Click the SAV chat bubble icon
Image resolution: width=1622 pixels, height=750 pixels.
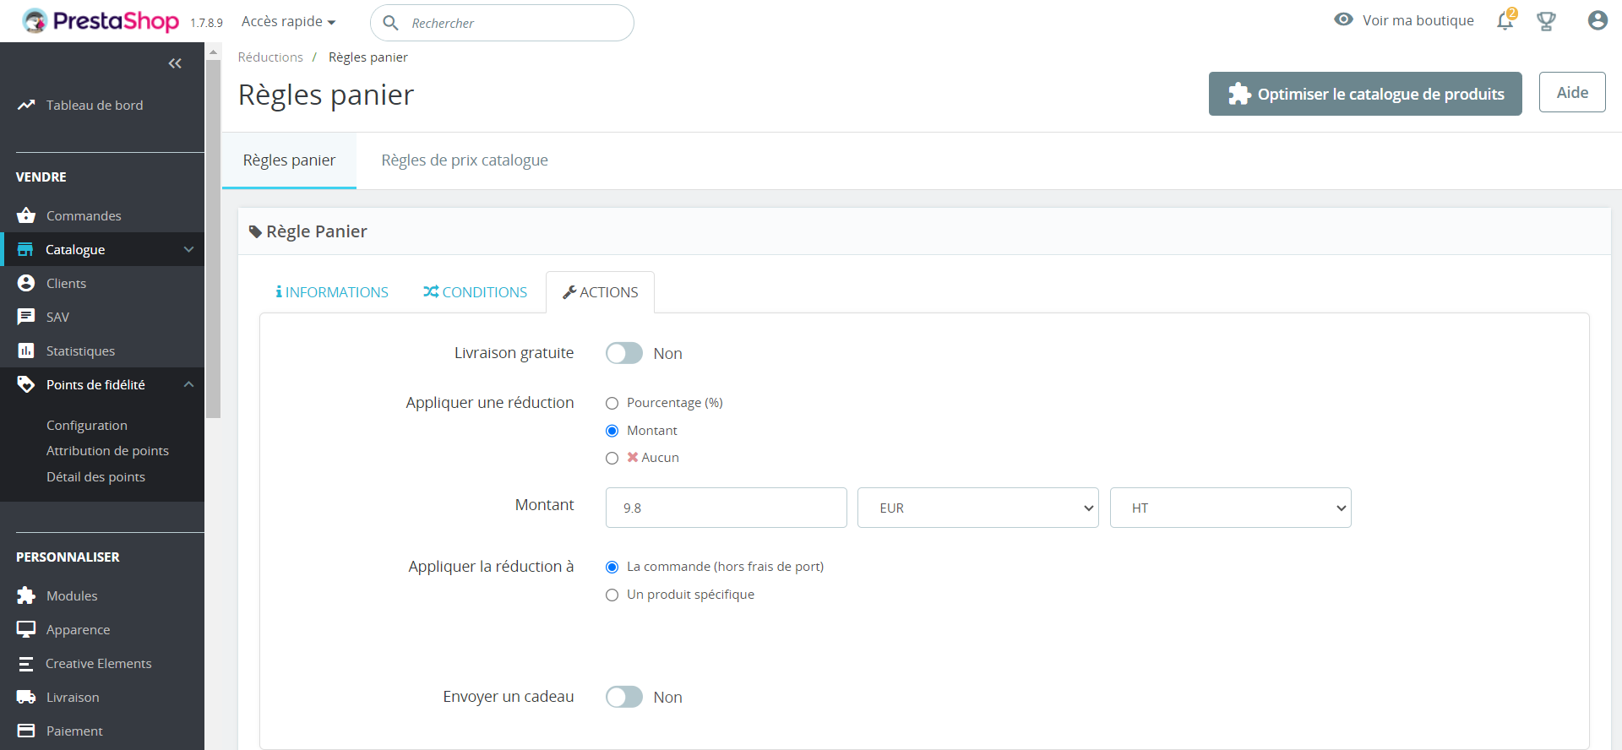26,317
